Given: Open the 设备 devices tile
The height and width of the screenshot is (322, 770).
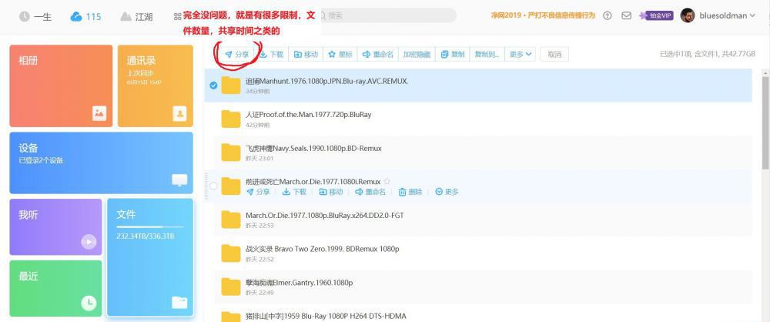Looking at the screenshot, I should click(101, 163).
